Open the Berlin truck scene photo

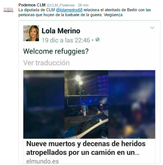point(86,104)
